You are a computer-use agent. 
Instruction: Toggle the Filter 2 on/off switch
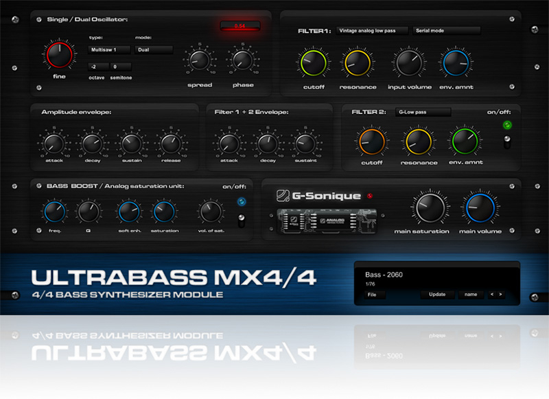pyautogui.click(x=507, y=141)
